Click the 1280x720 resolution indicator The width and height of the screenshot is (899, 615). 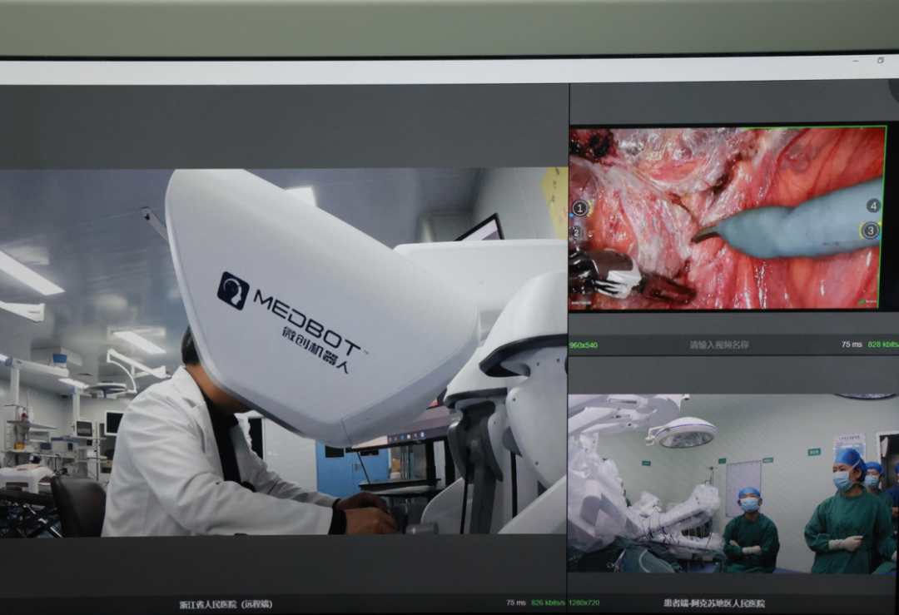585,603
